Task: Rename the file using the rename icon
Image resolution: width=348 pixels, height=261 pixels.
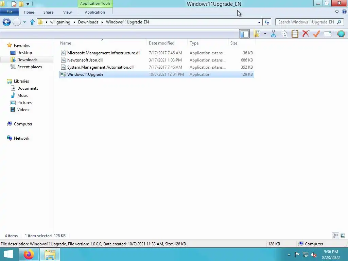Action: click(328, 34)
